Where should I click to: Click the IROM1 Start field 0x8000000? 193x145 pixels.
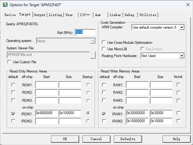(47, 113)
